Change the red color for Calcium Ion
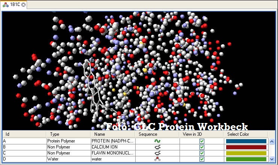This screenshot has width=278, height=165. click(x=246, y=147)
